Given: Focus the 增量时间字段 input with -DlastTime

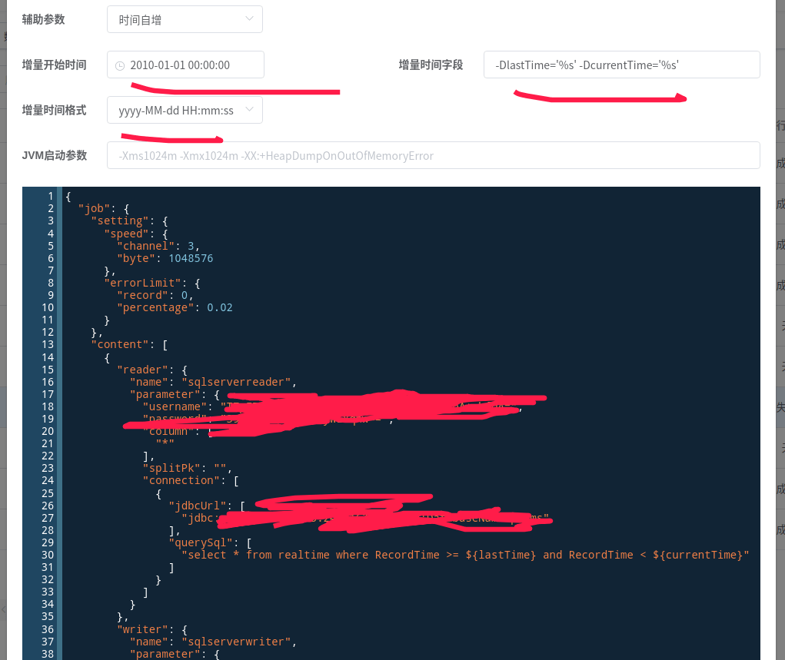Looking at the screenshot, I should (621, 65).
